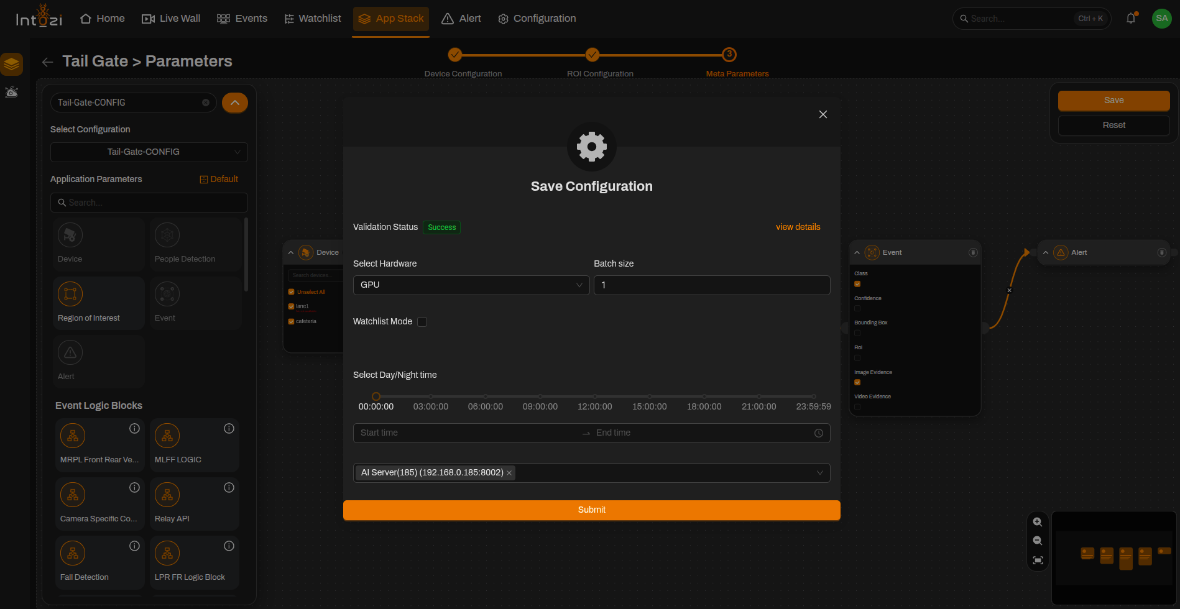Go to the Live Wall tab
Viewport: 1180px width, 609px height.
(x=171, y=19)
